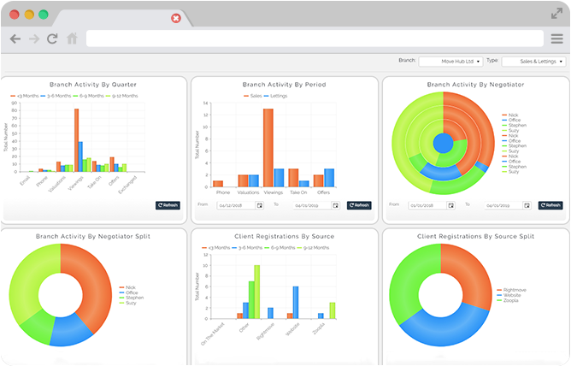Toggle the Sales series in Period legend
The width and height of the screenshot is (571, 366).
[253, 96]
